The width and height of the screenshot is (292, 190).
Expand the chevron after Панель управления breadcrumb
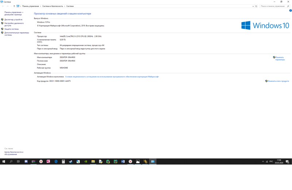point(41,6)
